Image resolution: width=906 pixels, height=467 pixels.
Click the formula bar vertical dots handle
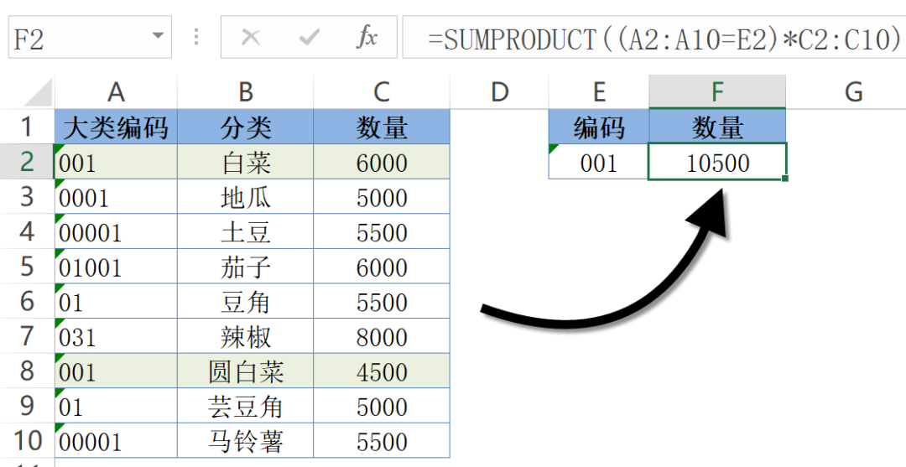pyautogui.click(x=196, y=38)
